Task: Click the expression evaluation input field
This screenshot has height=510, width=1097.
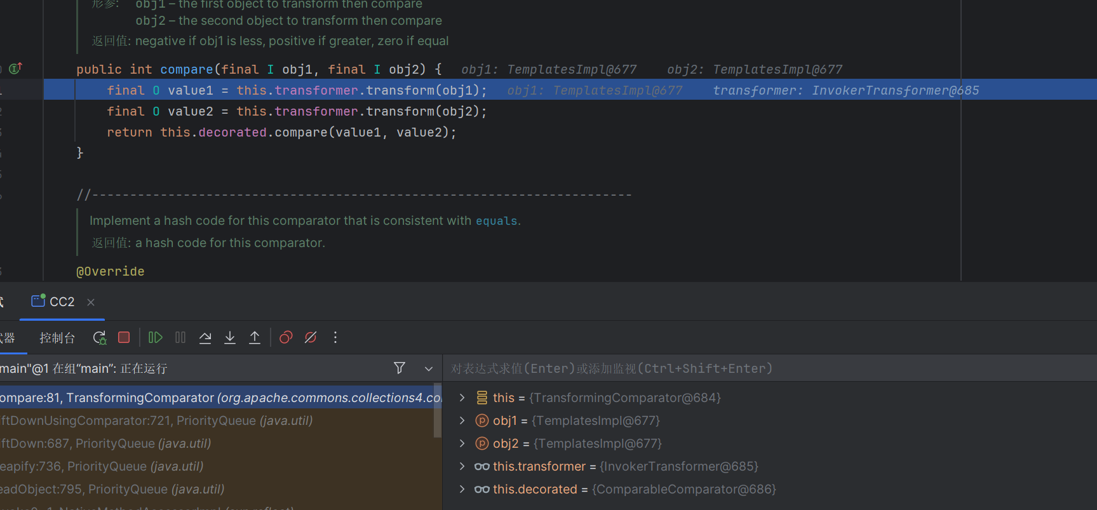Action: 770,368
